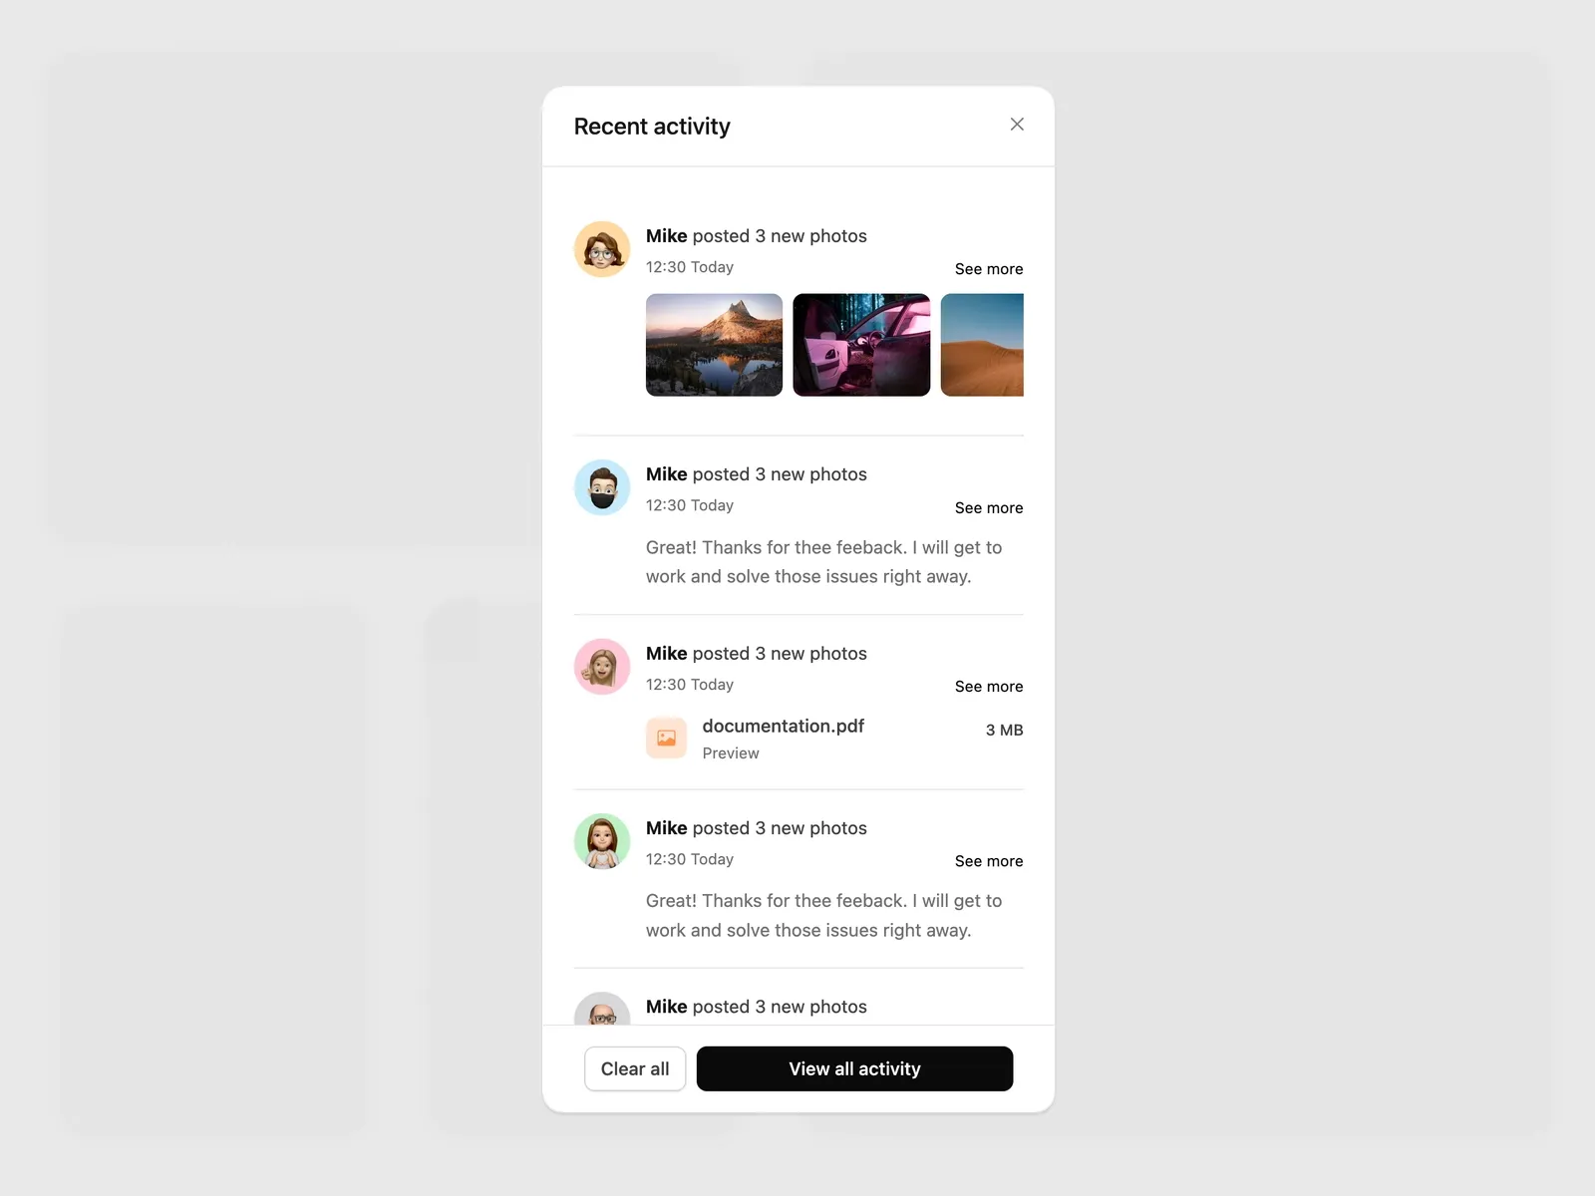The image size is (1595, 1196).
Task: Click the woman avatar on green background
Action: tap(602, 841)
